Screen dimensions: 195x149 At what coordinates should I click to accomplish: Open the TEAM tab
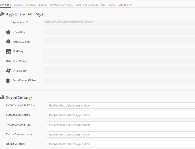pos(112,5)
